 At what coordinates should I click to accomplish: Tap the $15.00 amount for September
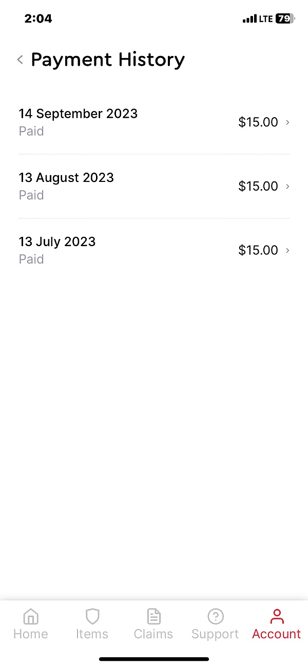(x=258, y=122)
